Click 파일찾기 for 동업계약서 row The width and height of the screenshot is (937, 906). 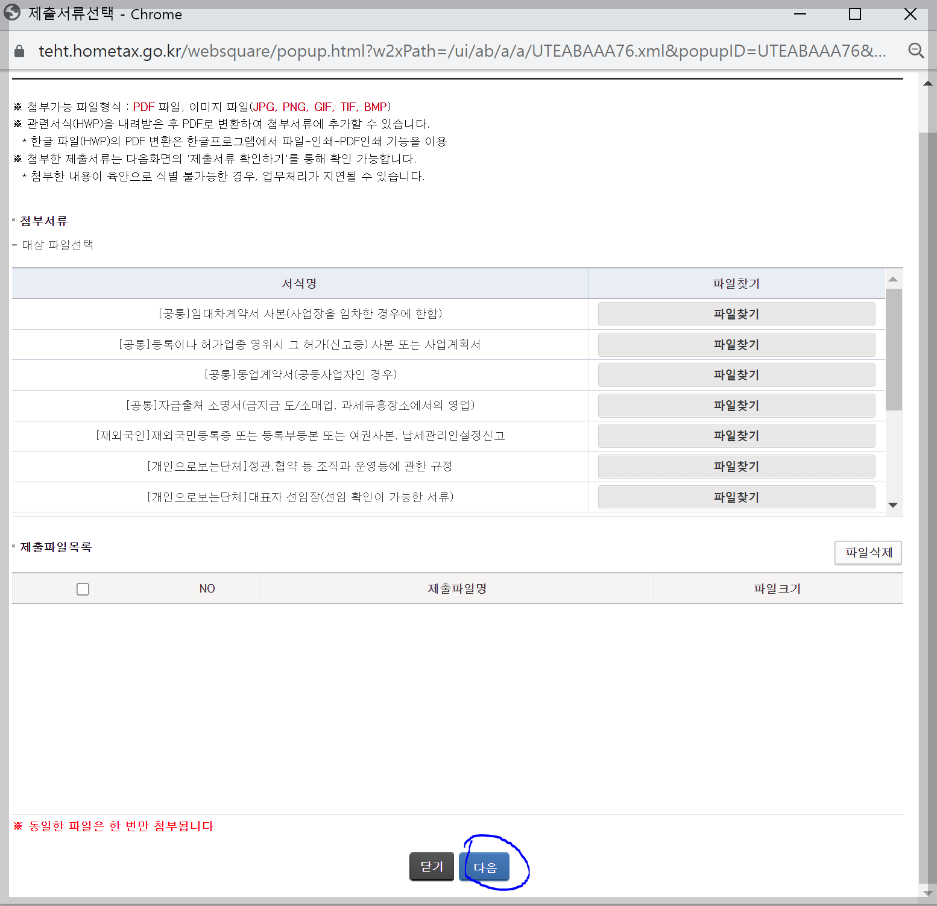736,374
